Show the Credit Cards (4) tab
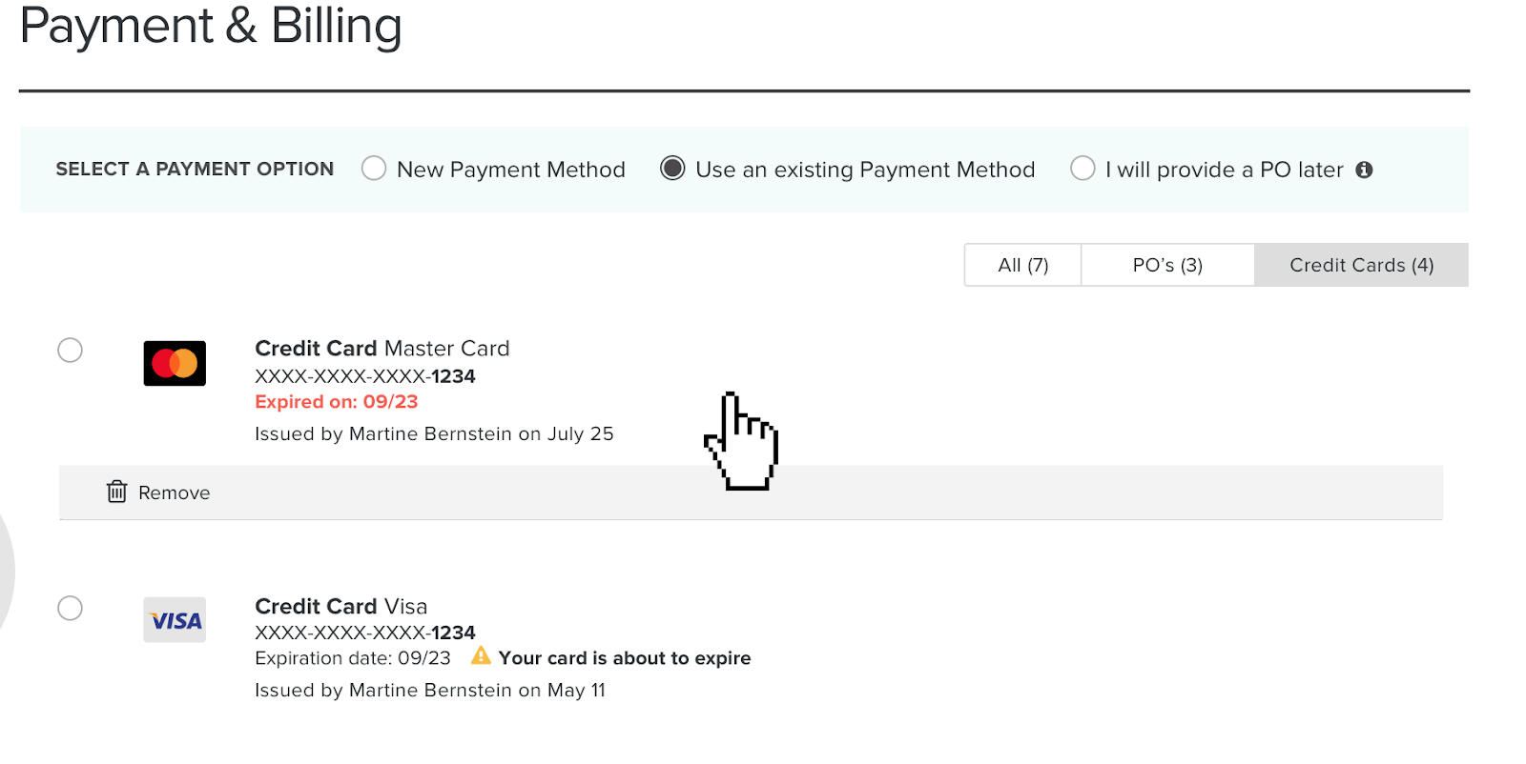The image size is (1526, 764). 1361,265
